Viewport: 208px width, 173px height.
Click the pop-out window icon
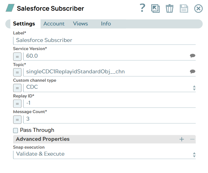pos(155,8)
